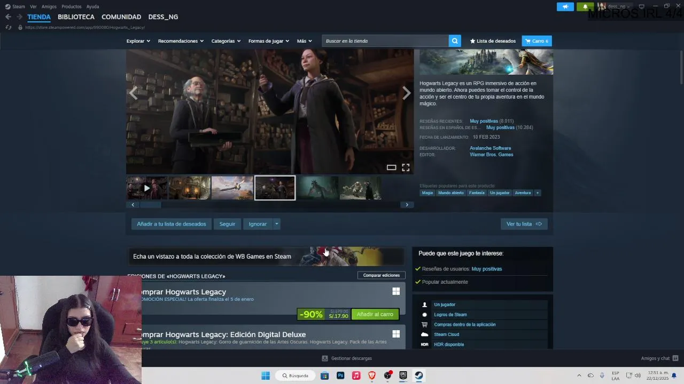Click the Logros de Steam achievements icon

[x=425, y=315]
